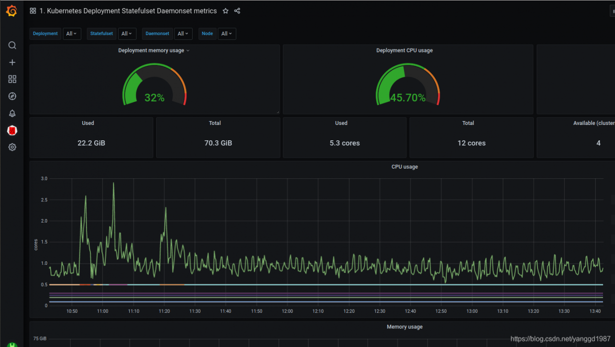Click Deployment CPU usage panel title
This screenshot has width=615, height=347.
click(x=405, y=50)
